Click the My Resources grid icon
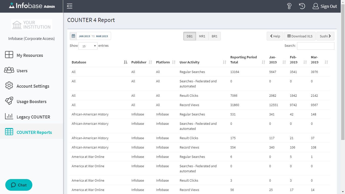This screenshot has width=345, height=194. 9,55
